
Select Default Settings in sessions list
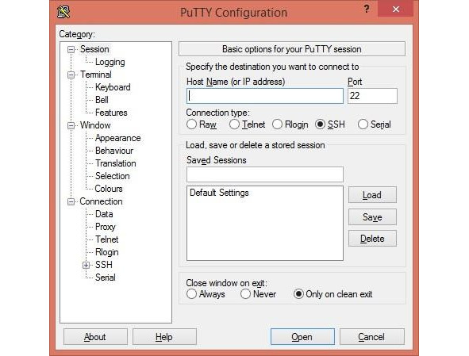tap(219, 193)
